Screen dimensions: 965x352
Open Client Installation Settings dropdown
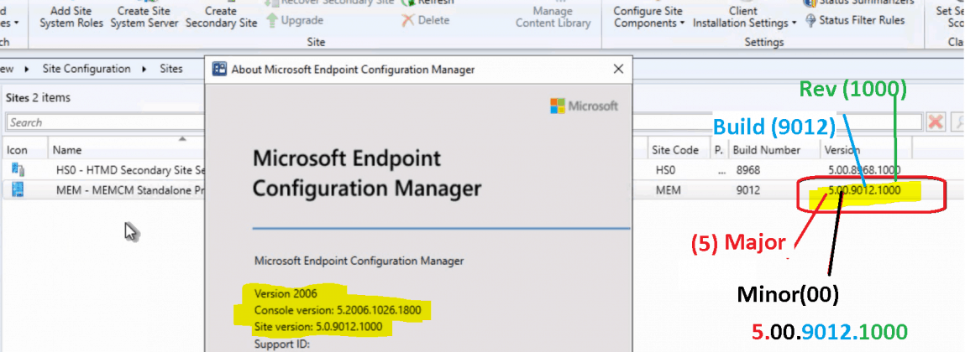[x=744, y=17]
